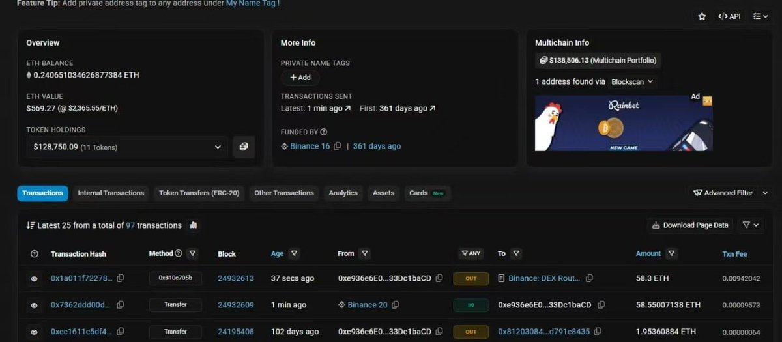782x342 pixels.
Task: Preview transaction 0xec1611c5df4 with eye icon
Action: [34, 332]
